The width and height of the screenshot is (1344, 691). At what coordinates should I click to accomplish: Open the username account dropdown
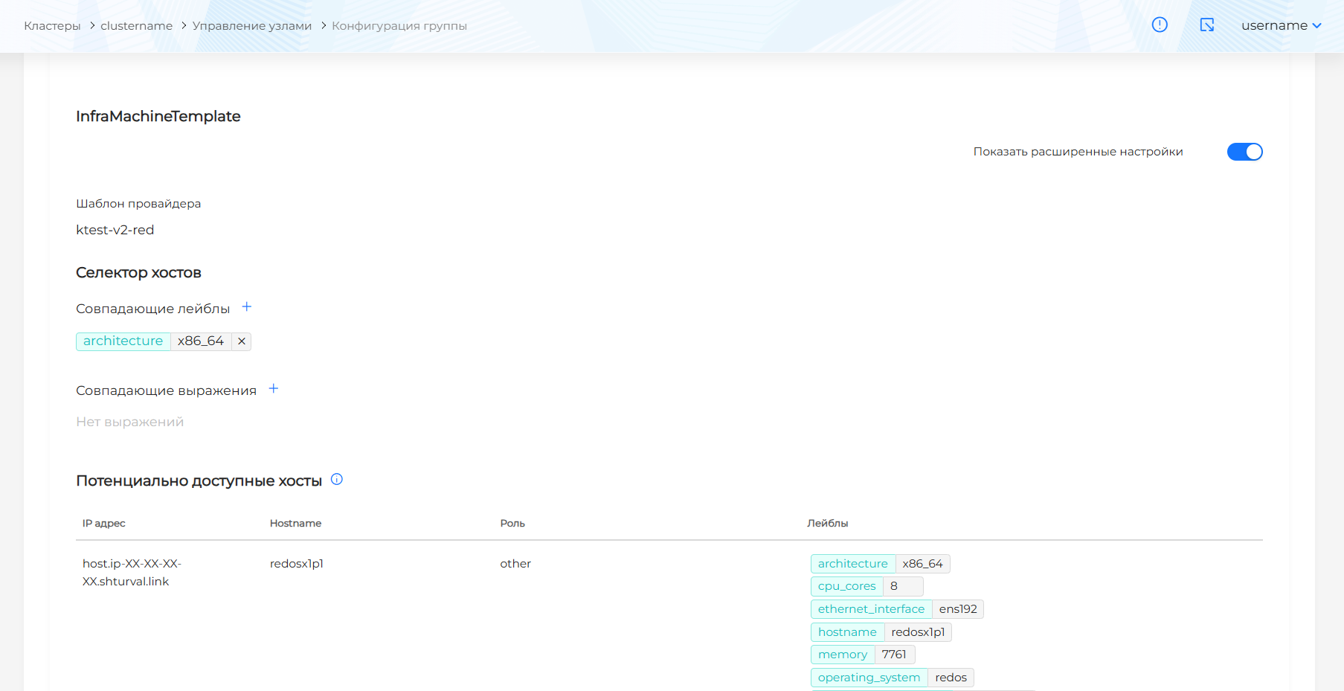tap(1281, 25)
